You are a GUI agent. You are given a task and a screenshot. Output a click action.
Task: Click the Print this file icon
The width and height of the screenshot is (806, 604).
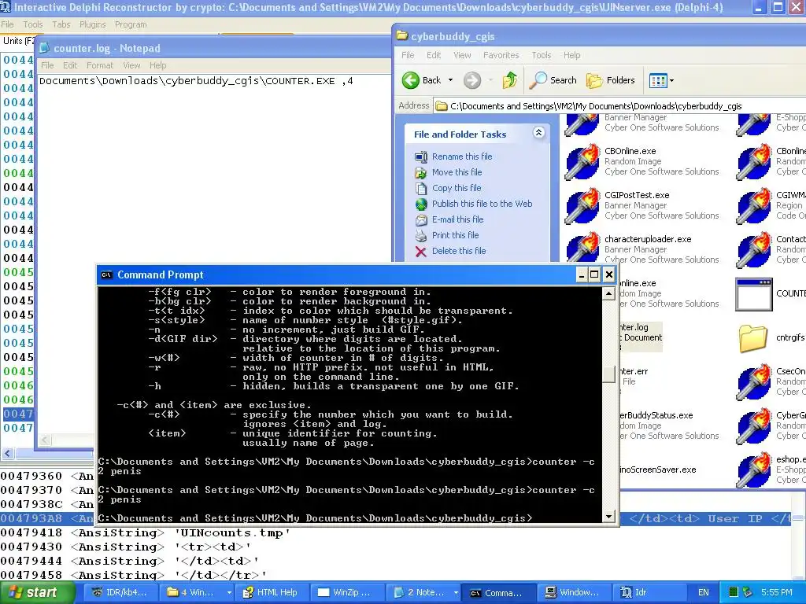pos(421,235)
